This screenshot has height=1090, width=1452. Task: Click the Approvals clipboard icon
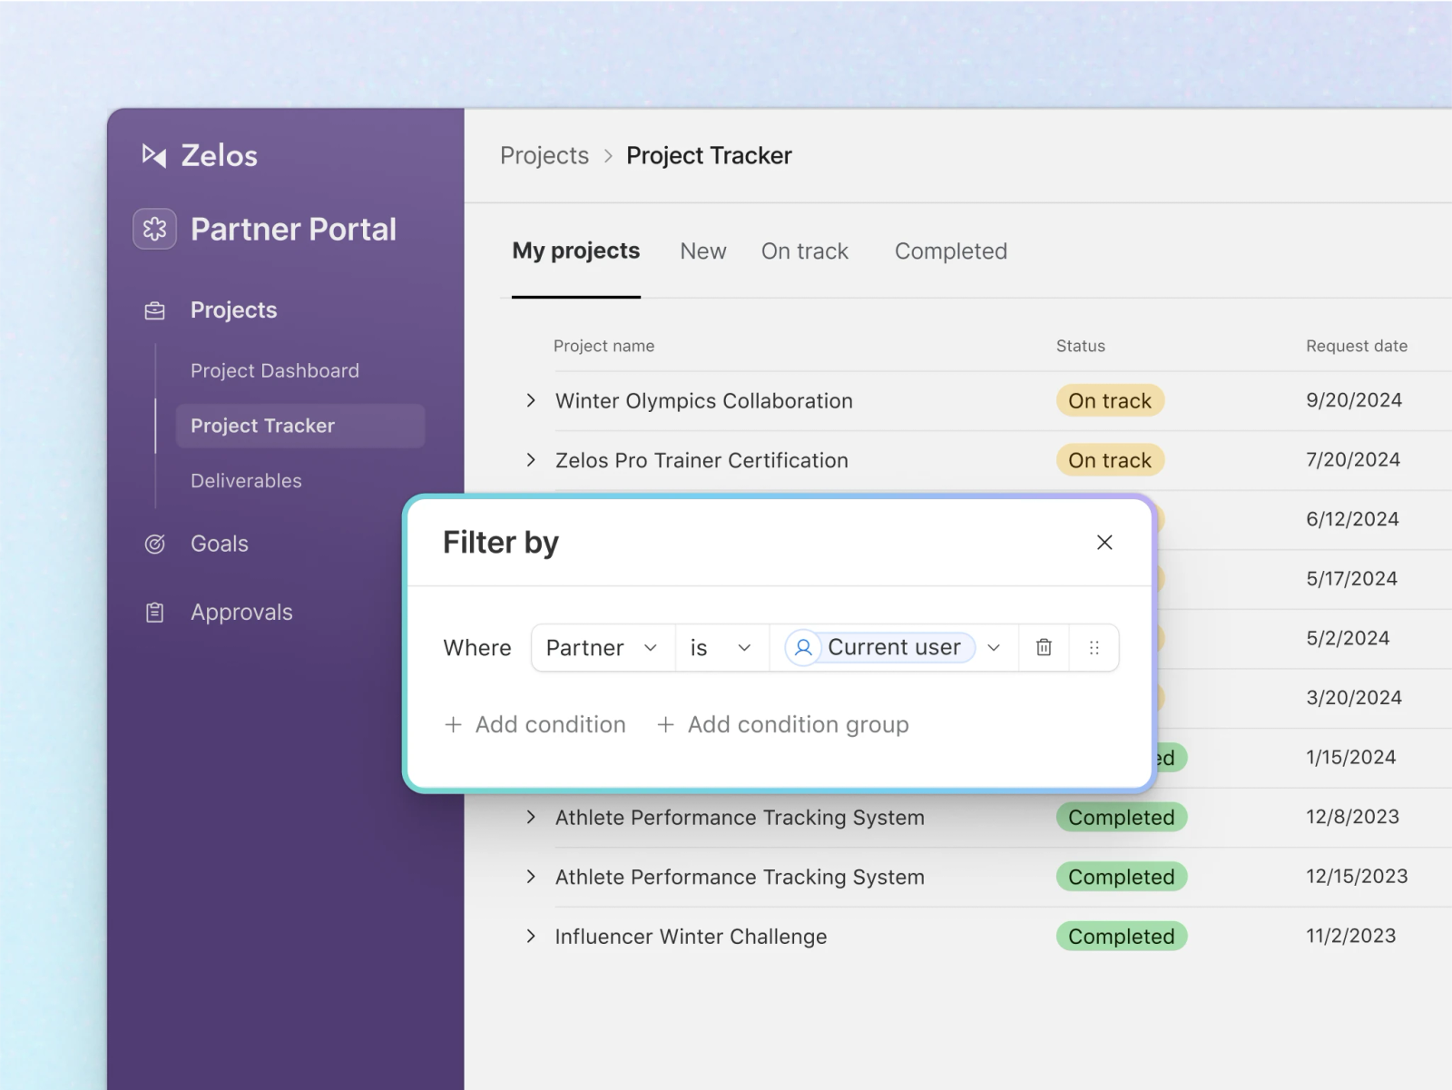point(155,613)
